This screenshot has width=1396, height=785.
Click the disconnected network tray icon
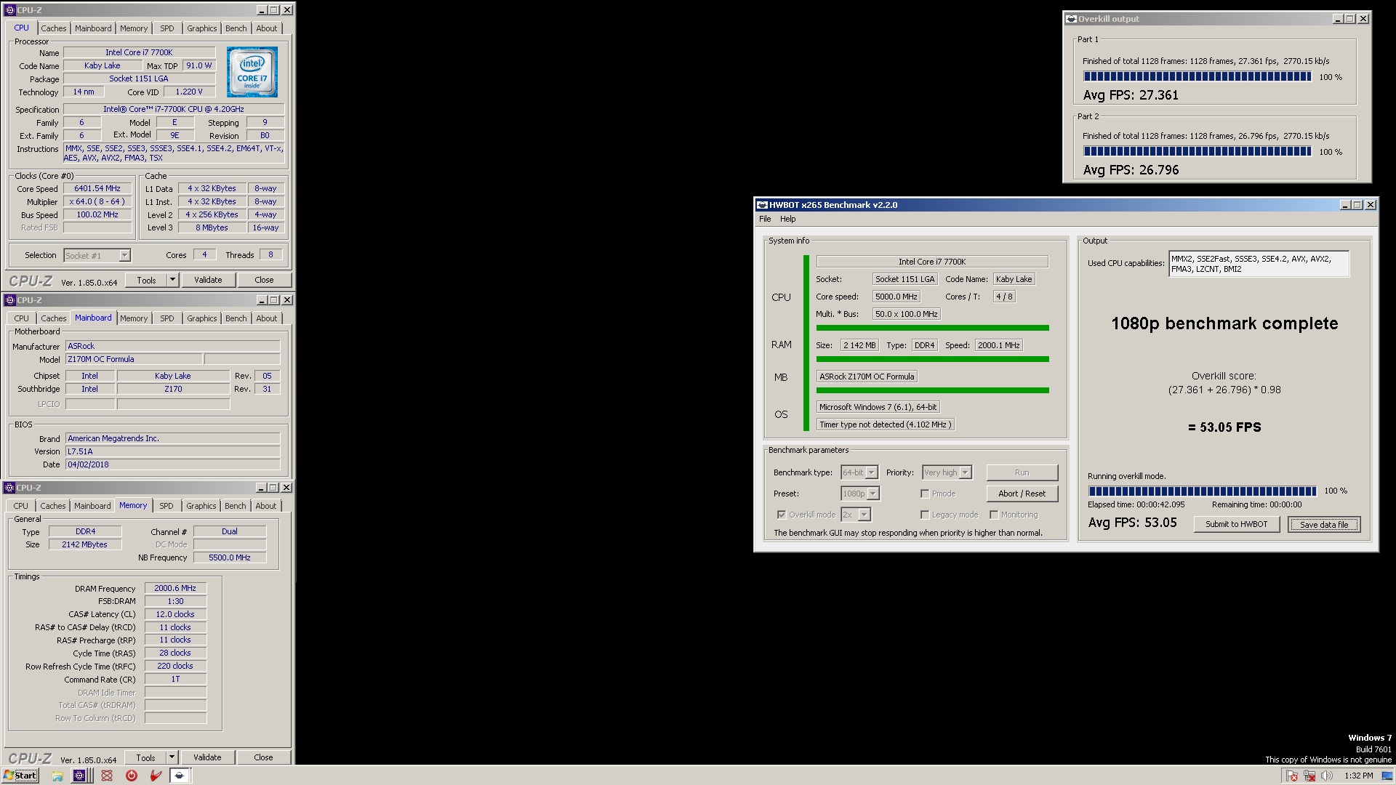(x=1309, y=776)
